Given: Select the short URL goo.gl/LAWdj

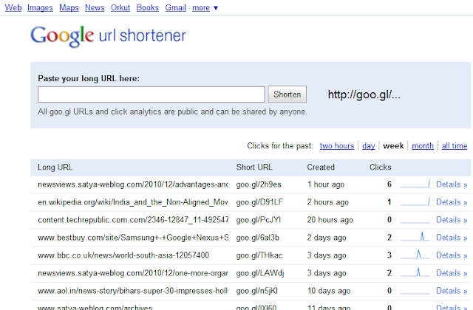Looking at the screenshot, I should 260,273.
